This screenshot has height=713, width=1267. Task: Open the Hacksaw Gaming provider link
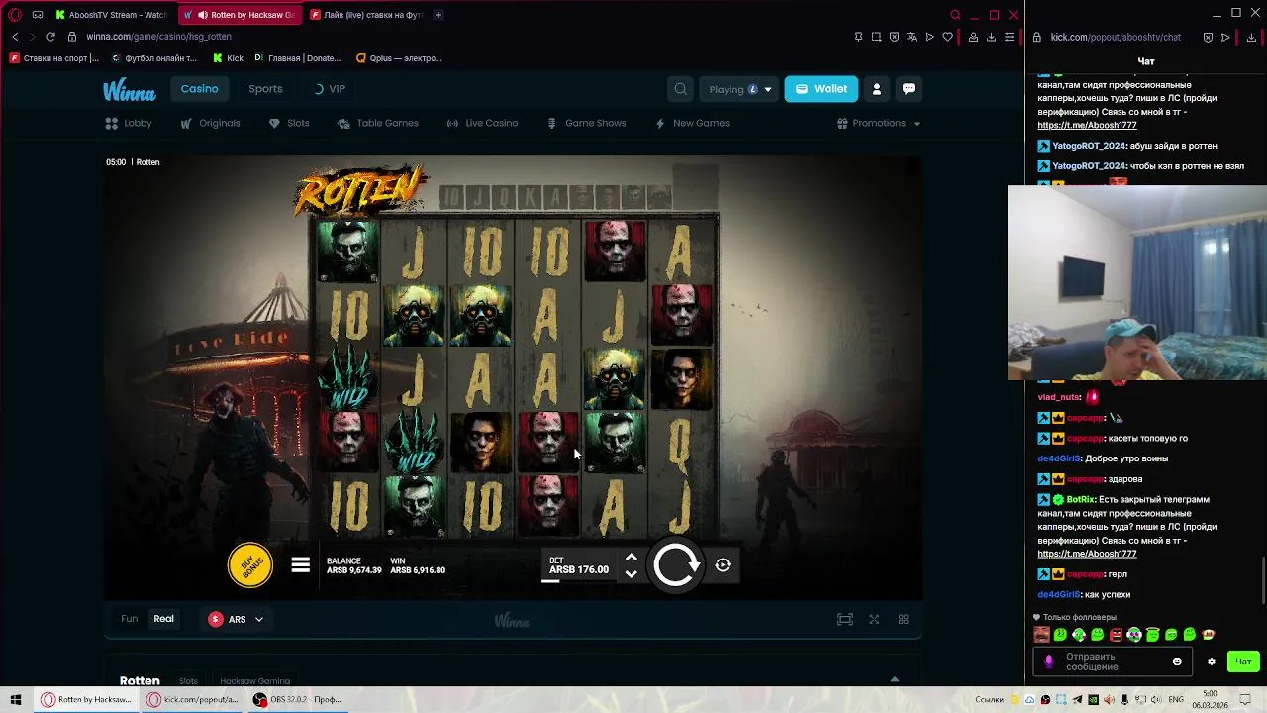click(x=254, y=681)
